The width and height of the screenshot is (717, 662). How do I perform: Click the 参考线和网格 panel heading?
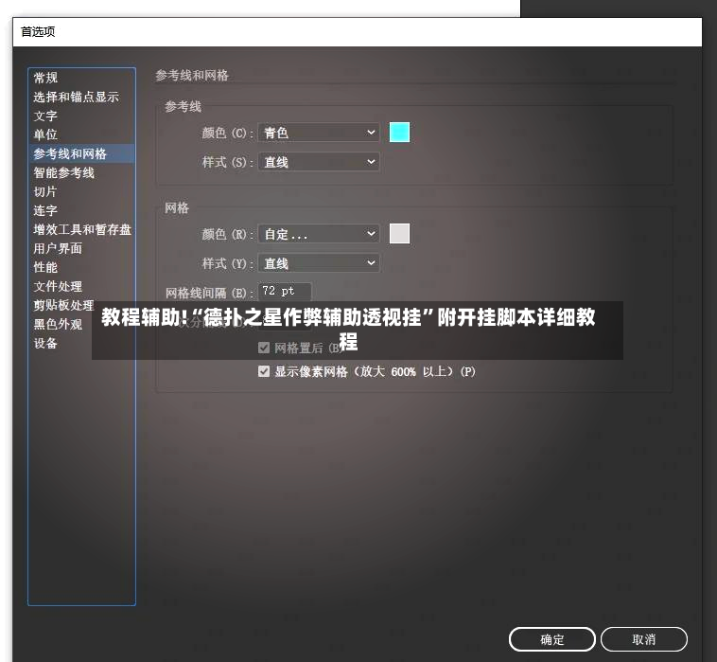pos(192,76)
